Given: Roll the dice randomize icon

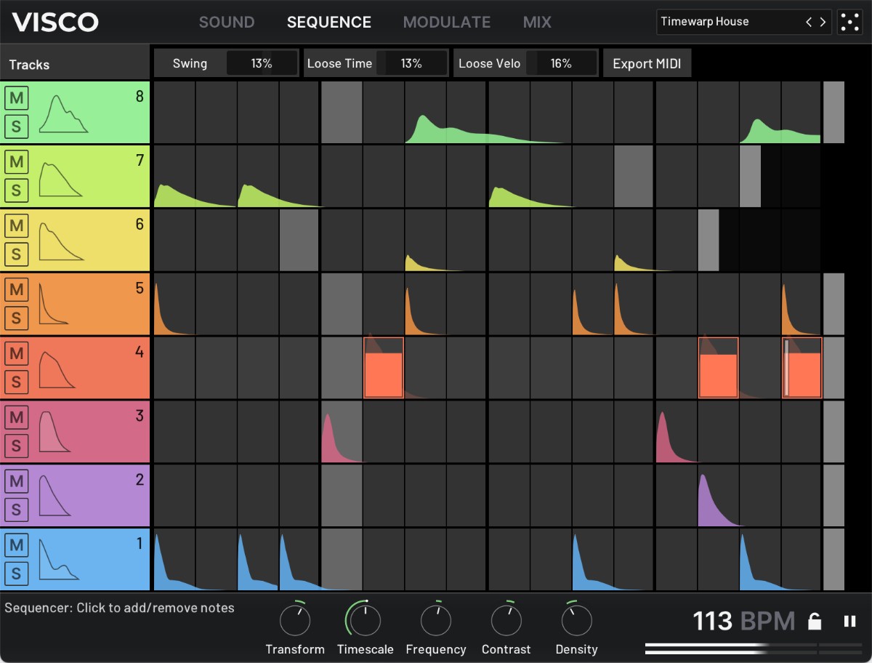Looking at the screenshot, I should pyautogui.click(x=849, y=22).
